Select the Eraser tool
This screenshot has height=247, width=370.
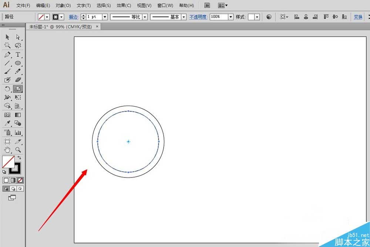[x=18, y=80]
